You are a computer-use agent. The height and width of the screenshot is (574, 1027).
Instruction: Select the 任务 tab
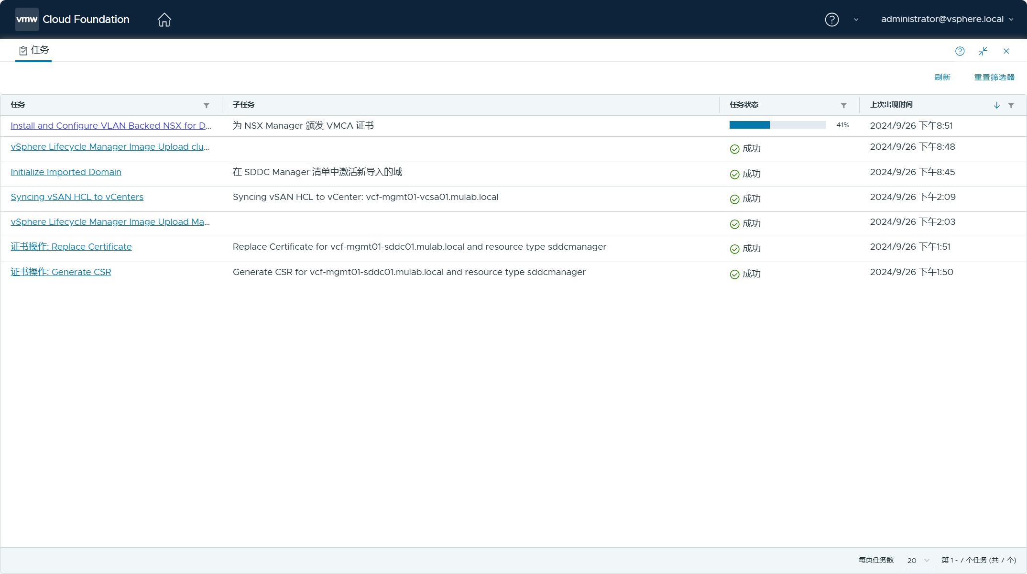(x=33, y=50)
